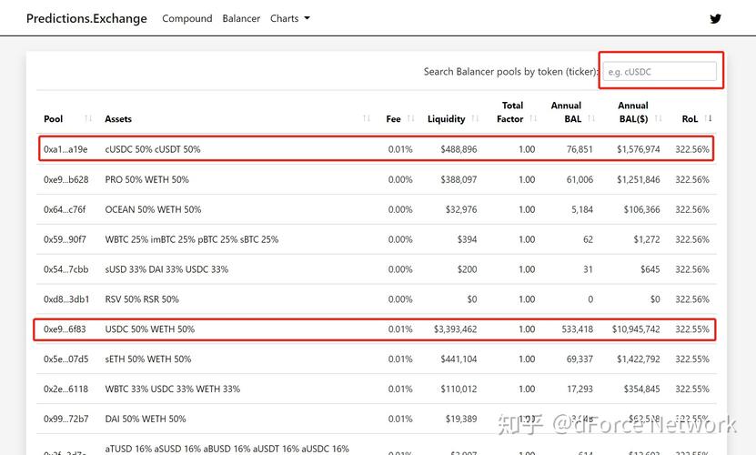Click assets cell cUSDC 50% cUSDT 50%
756x455 pixels.
point(152,149)
